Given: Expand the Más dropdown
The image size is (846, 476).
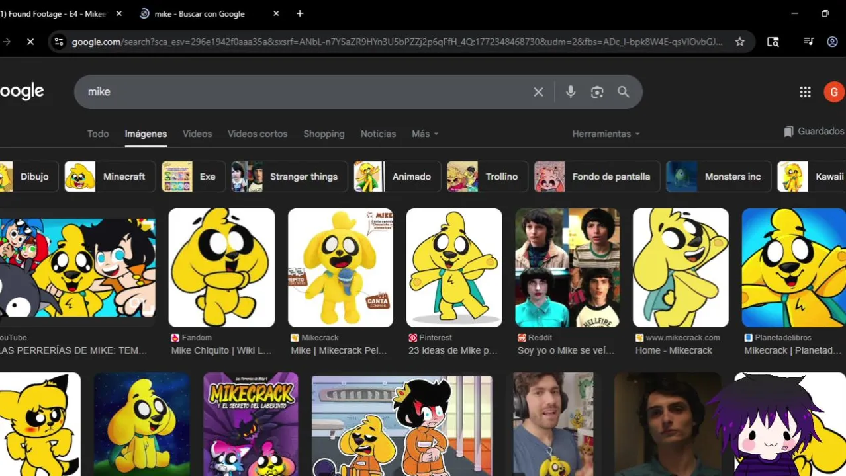Looking at the screenshot, I should click(x=425, y=134).
